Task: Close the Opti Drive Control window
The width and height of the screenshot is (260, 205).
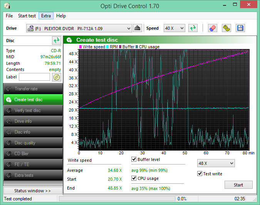Action: click(x=248, y=5)
